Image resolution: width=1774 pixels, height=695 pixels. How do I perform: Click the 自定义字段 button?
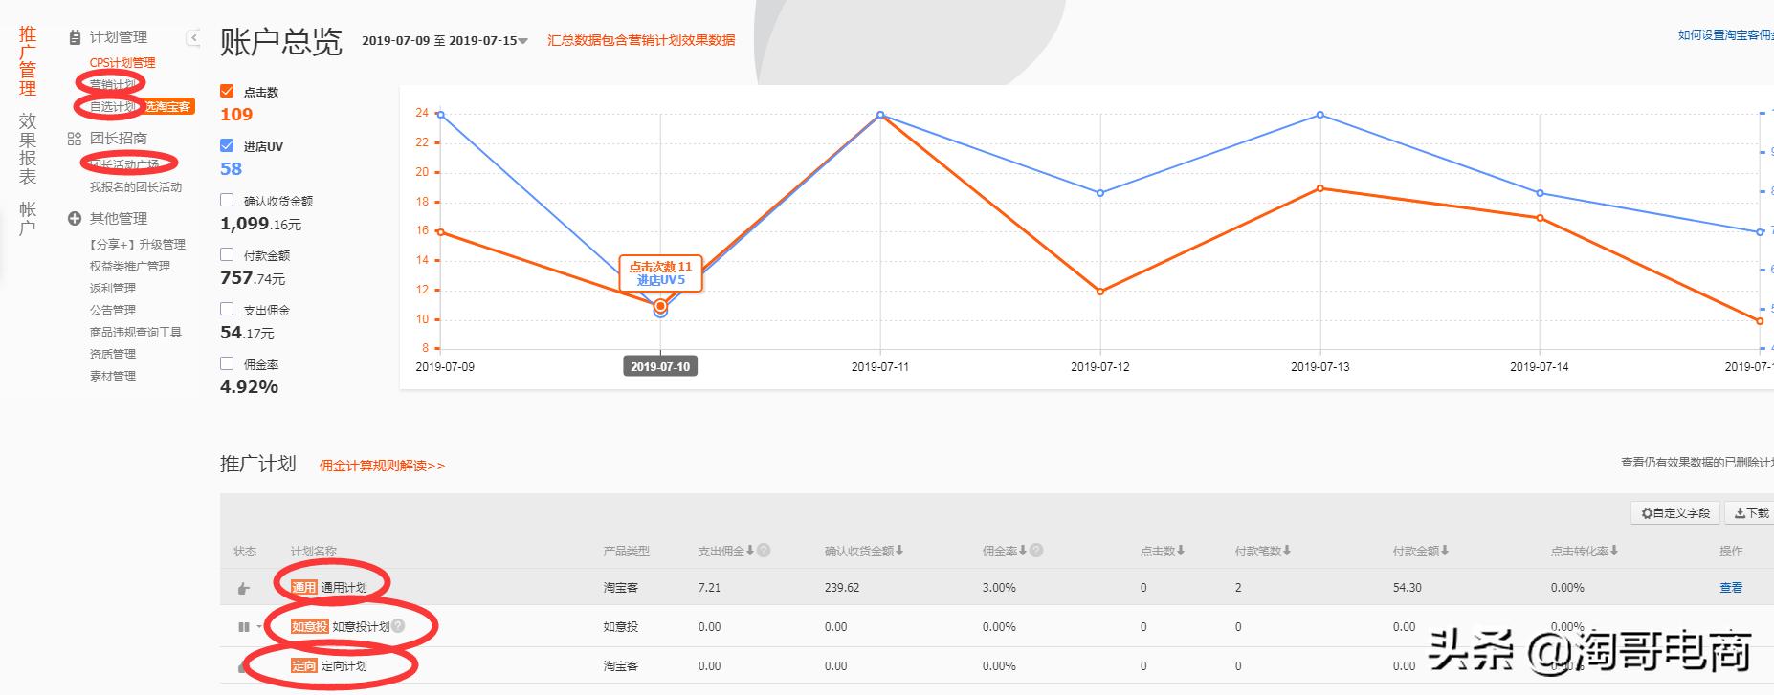click(1675, 513)
